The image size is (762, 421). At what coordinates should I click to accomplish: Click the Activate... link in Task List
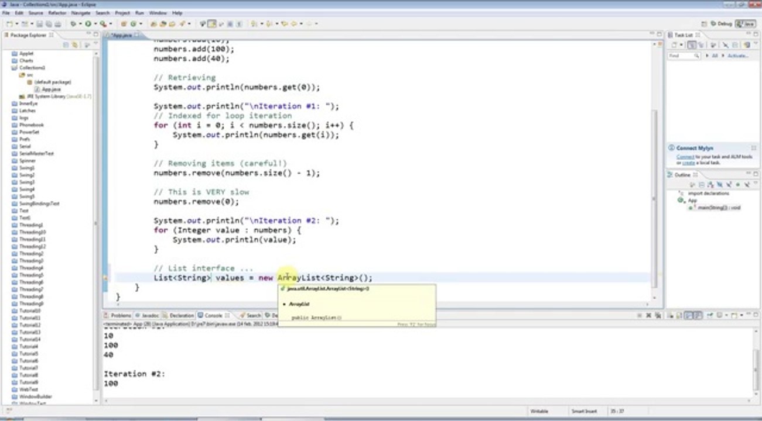click(738, 56)
